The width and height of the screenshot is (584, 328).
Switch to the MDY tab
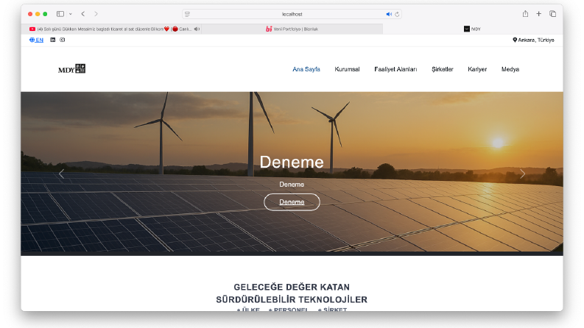point(472,29)
